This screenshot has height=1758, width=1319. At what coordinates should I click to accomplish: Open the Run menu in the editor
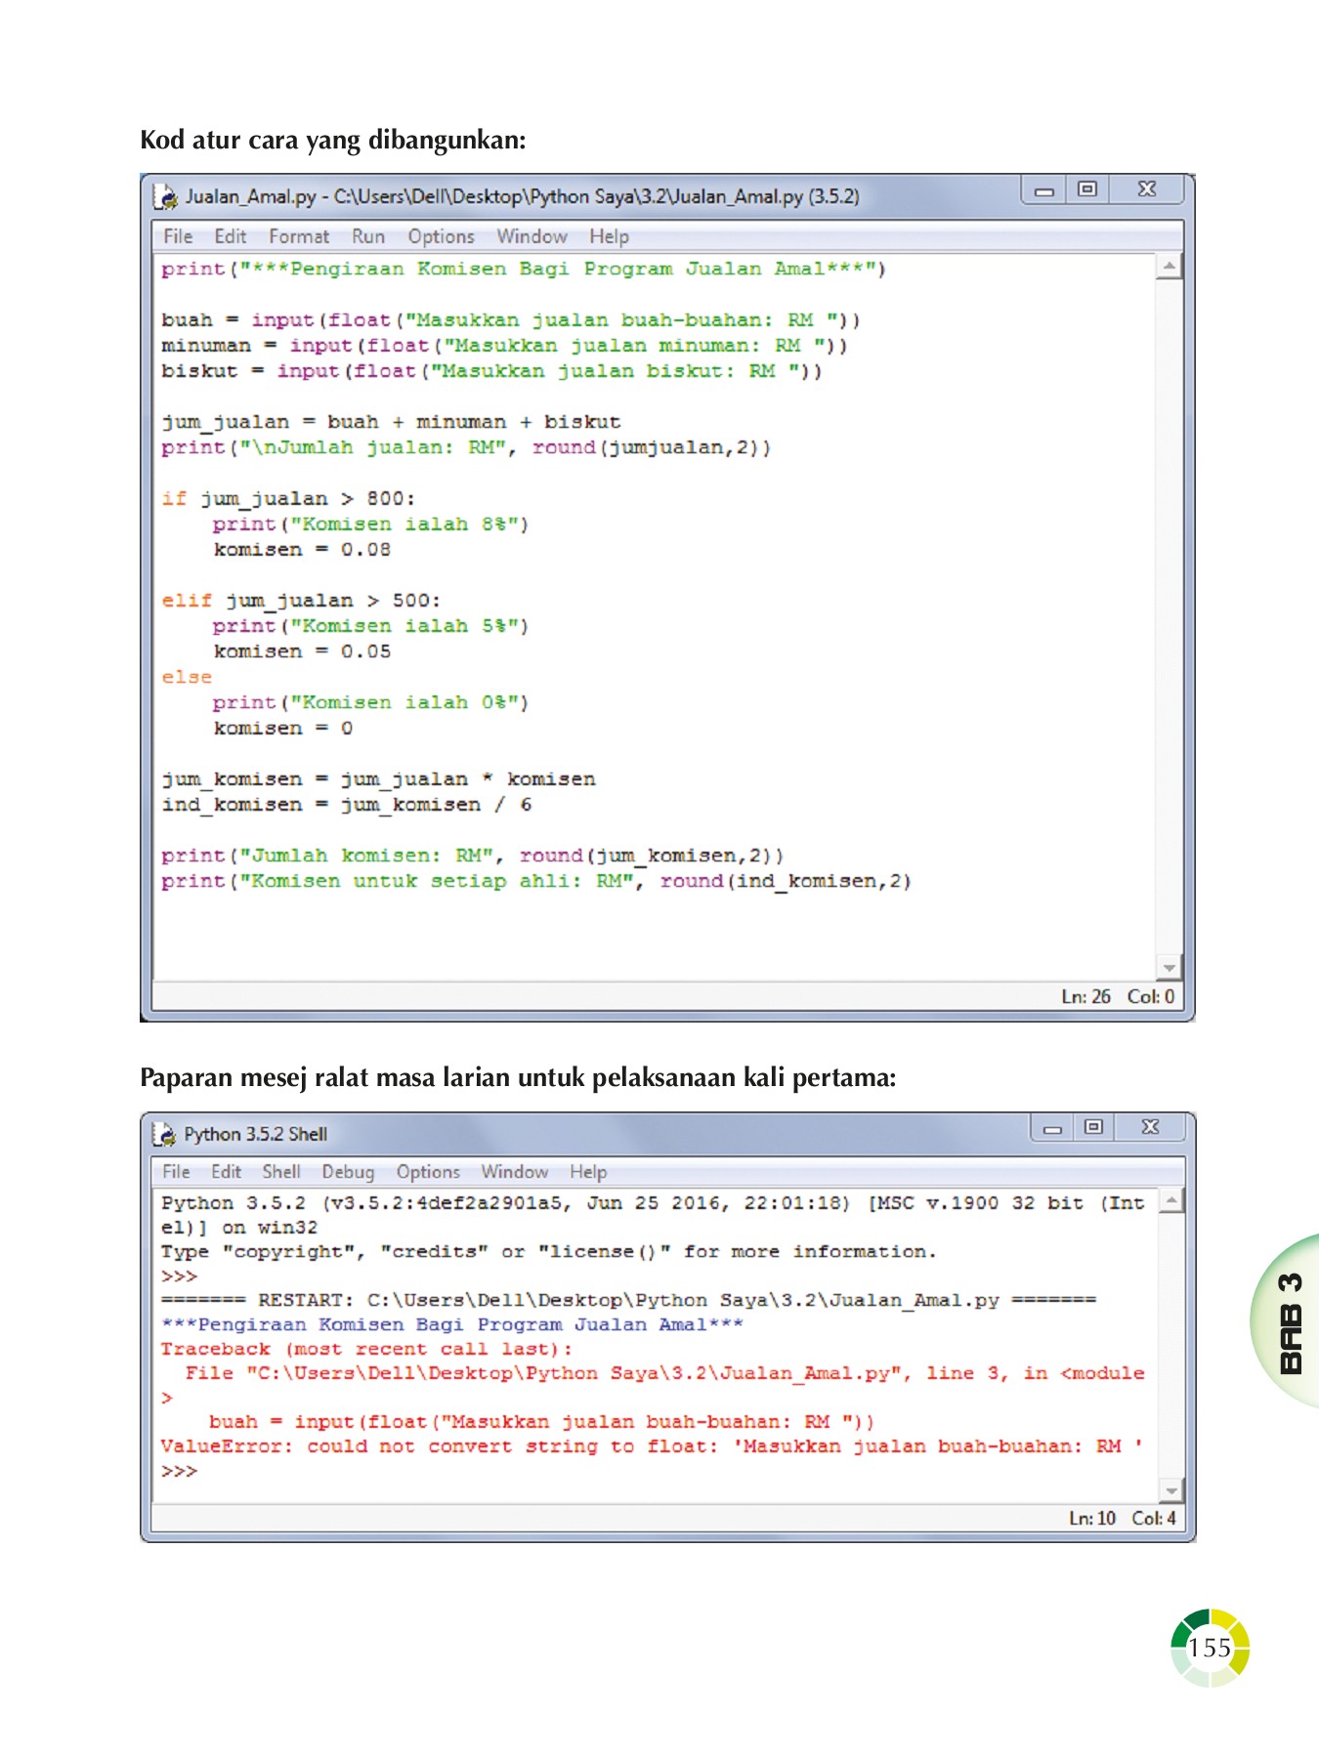(x=368, y=236)
